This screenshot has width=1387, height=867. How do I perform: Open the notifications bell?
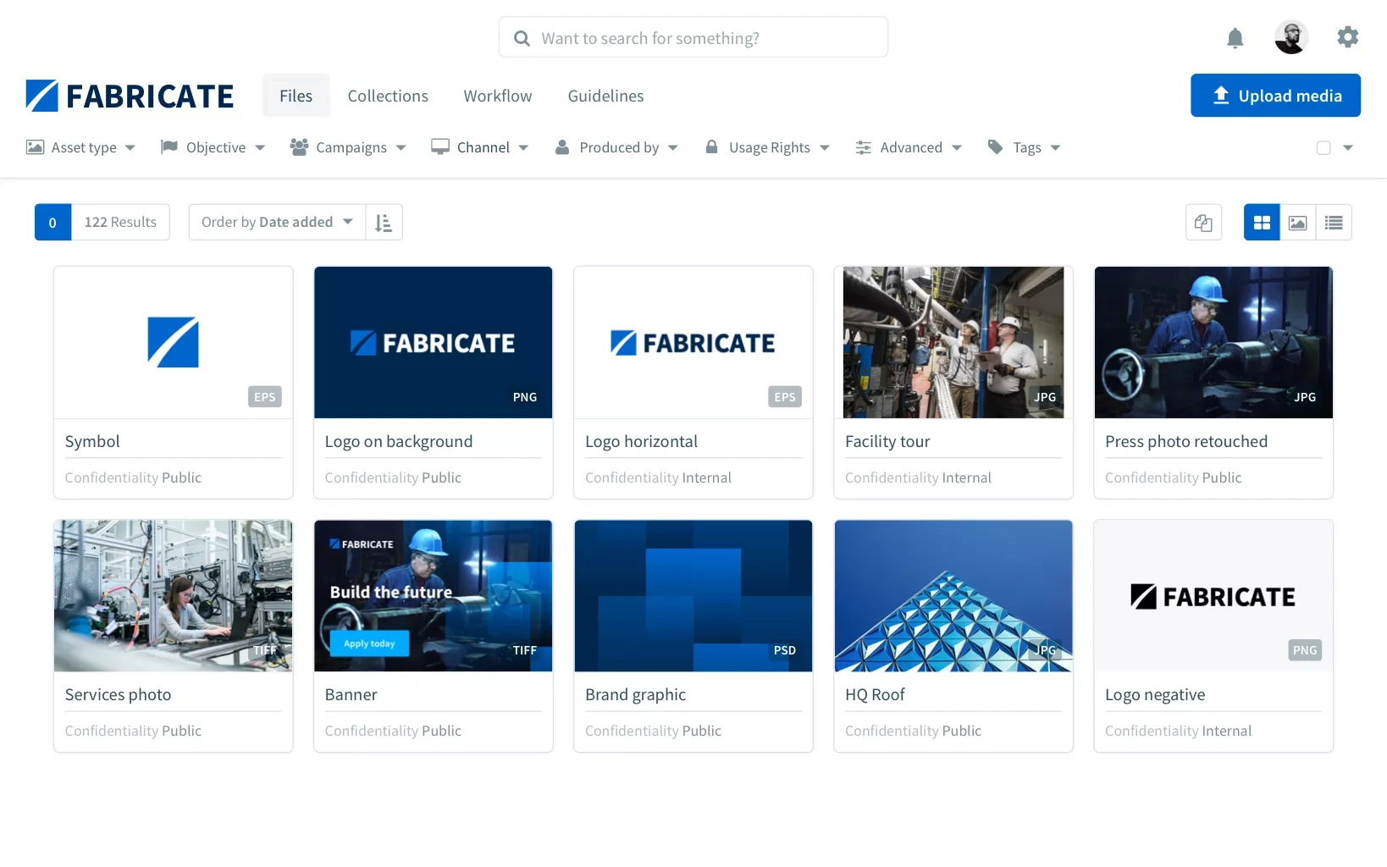(1235, 38)
